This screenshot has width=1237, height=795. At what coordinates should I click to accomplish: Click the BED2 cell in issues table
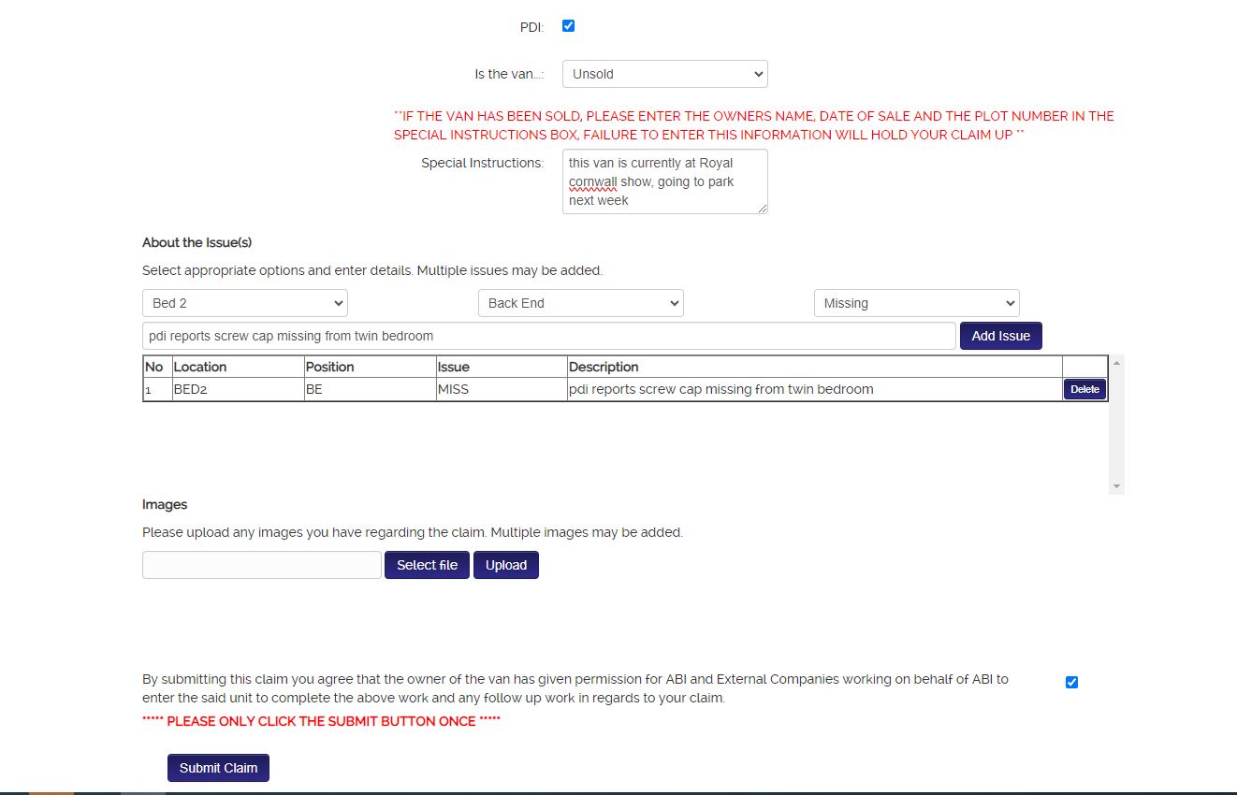pos(238,389)
